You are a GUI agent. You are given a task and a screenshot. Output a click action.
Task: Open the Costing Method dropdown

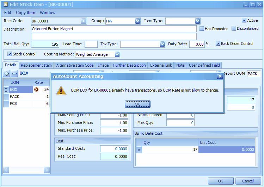click(x=117, y=54)
